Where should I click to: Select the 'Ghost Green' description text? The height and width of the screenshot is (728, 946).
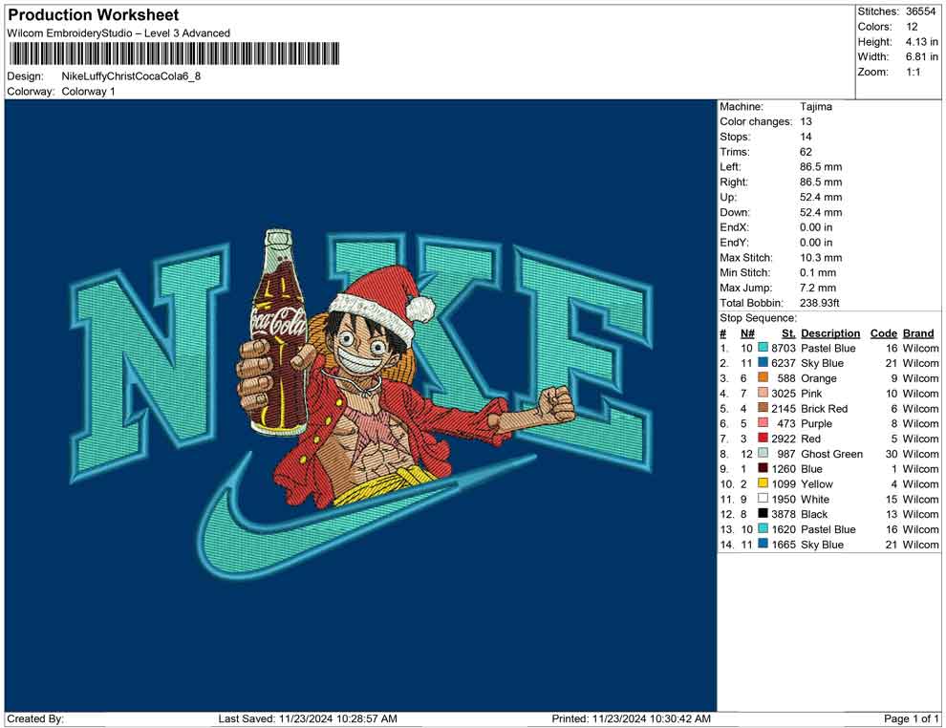click(832, 454)
